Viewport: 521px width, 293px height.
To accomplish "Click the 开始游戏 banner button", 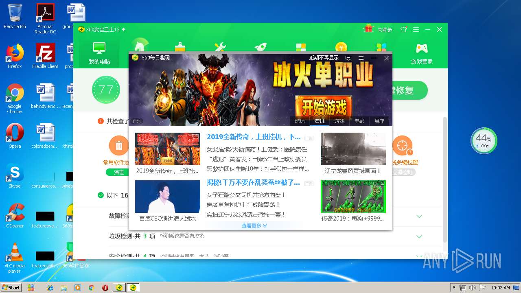I will 324,107.
